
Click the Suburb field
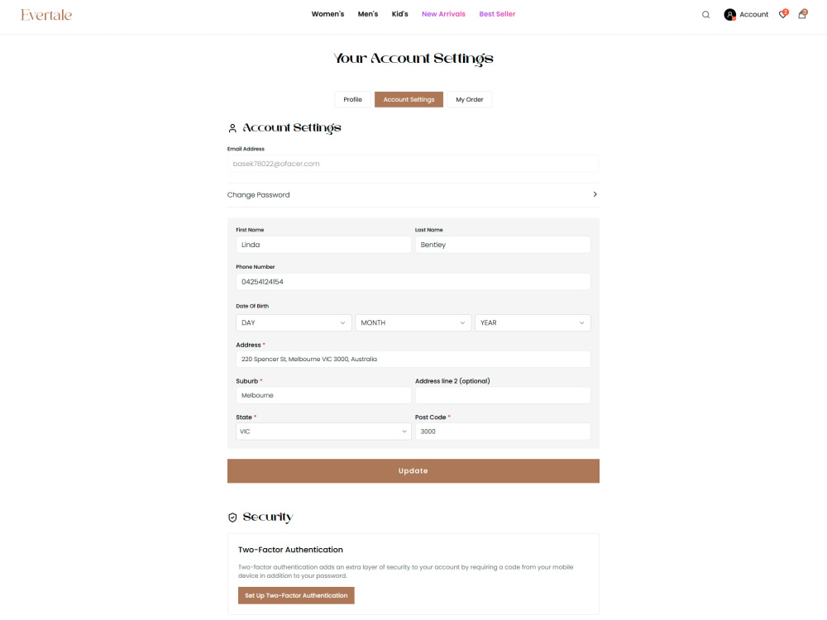pos(323,395)
